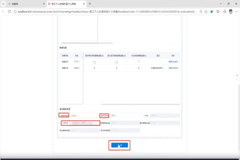The height and width of the screenshot is (160, 240).
Task: Minimize the browser window
Action: (x=221, y=4)
